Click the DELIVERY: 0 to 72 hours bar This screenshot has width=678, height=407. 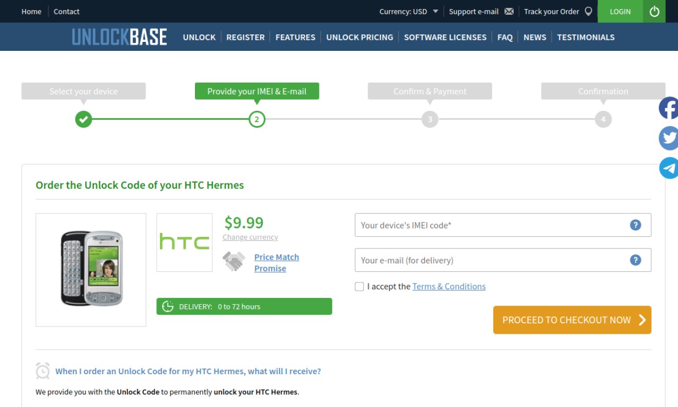244,306
